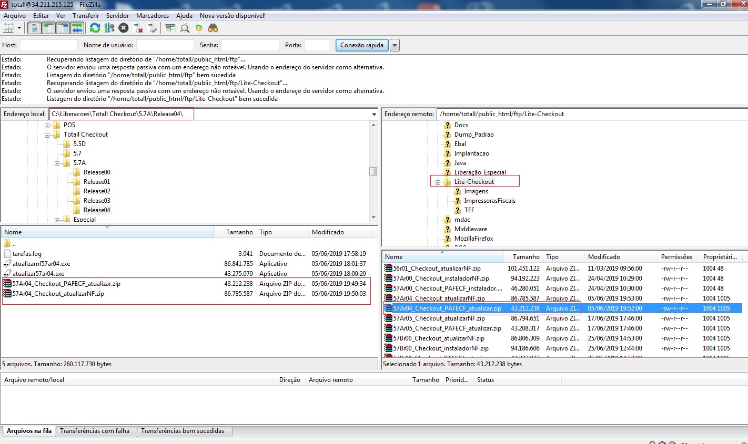Open the Site Manager icon
This screenshot has width=748, height=444.
click(8, 28)
